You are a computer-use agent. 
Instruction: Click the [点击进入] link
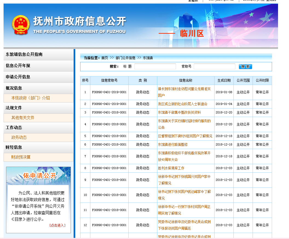tap(57, 225)
